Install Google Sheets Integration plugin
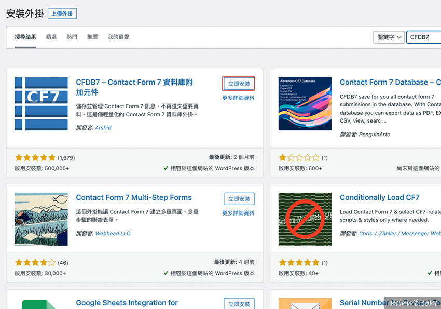This screenshot has height=309, width=441. 239,304
